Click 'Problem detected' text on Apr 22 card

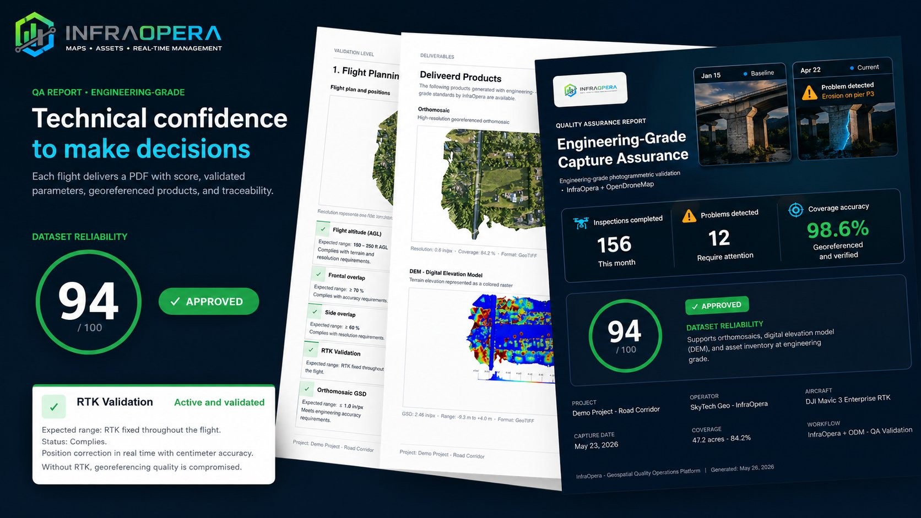[x=847, y=86]
